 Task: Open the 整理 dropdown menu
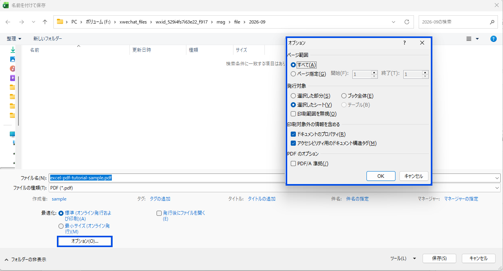click(x=14, y=39)
